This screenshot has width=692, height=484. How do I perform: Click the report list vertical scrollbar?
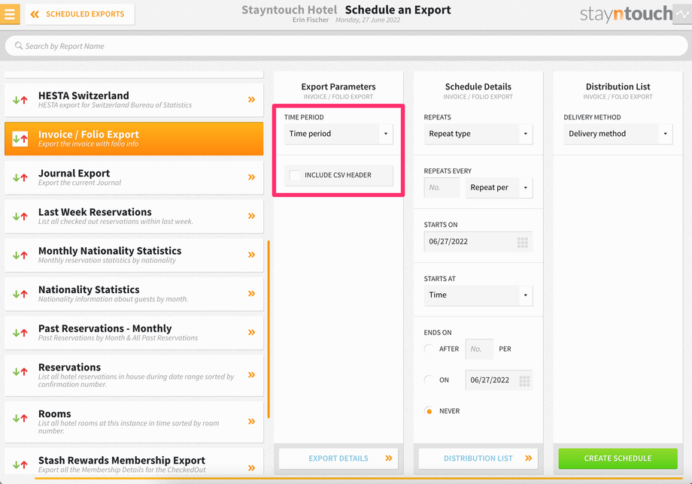(x=269, y=329)
